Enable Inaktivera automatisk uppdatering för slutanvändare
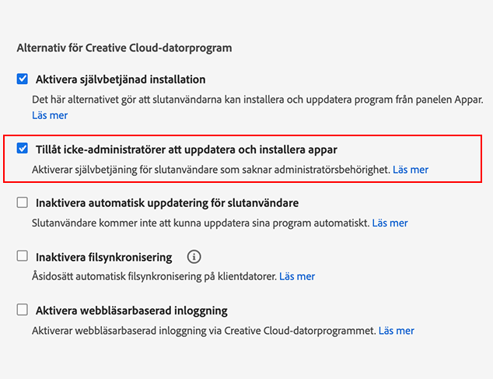Viewport: 493px width, 379px height. tap(23, 203)
